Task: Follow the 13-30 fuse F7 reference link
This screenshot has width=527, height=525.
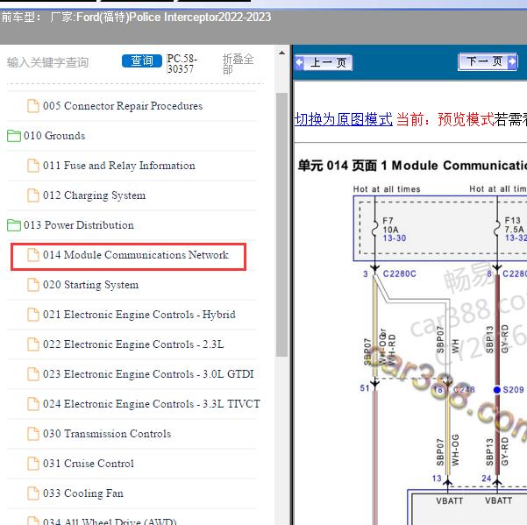Action: (x=395, y=238)
